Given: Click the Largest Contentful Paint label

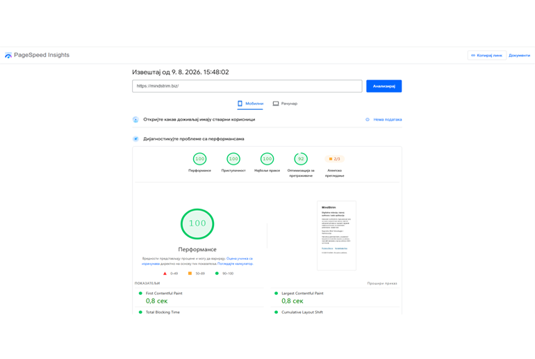Looking at the screenshot, I should [302, 293].
